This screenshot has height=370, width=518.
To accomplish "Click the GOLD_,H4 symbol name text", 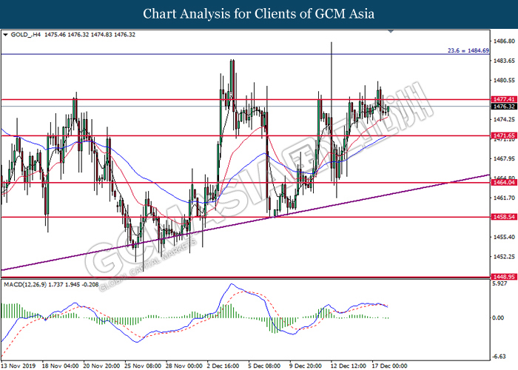I will click(x=27, y=34).
